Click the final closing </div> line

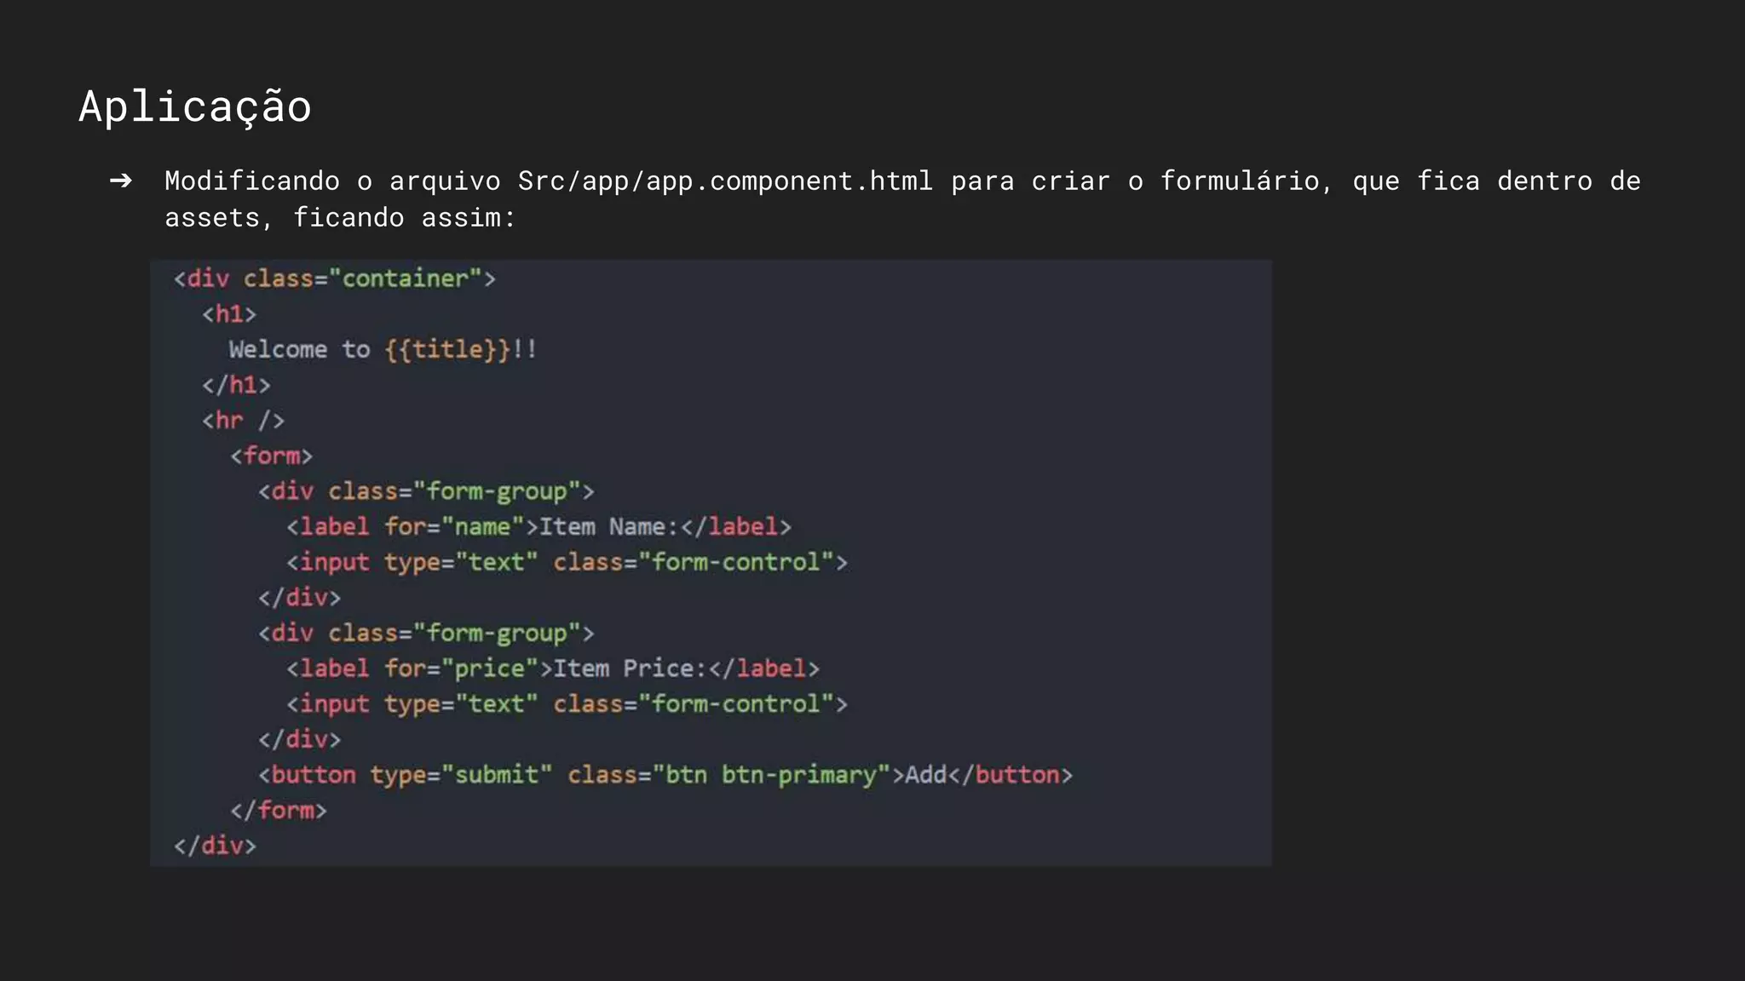click(215, 846)
